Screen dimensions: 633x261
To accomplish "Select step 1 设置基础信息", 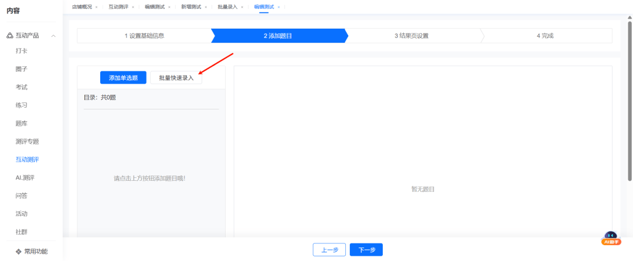I will coord(144,36).
